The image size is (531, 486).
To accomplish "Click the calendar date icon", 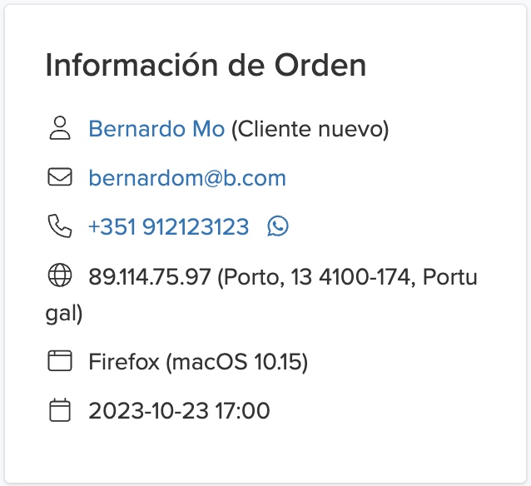I will click(59, 410).
